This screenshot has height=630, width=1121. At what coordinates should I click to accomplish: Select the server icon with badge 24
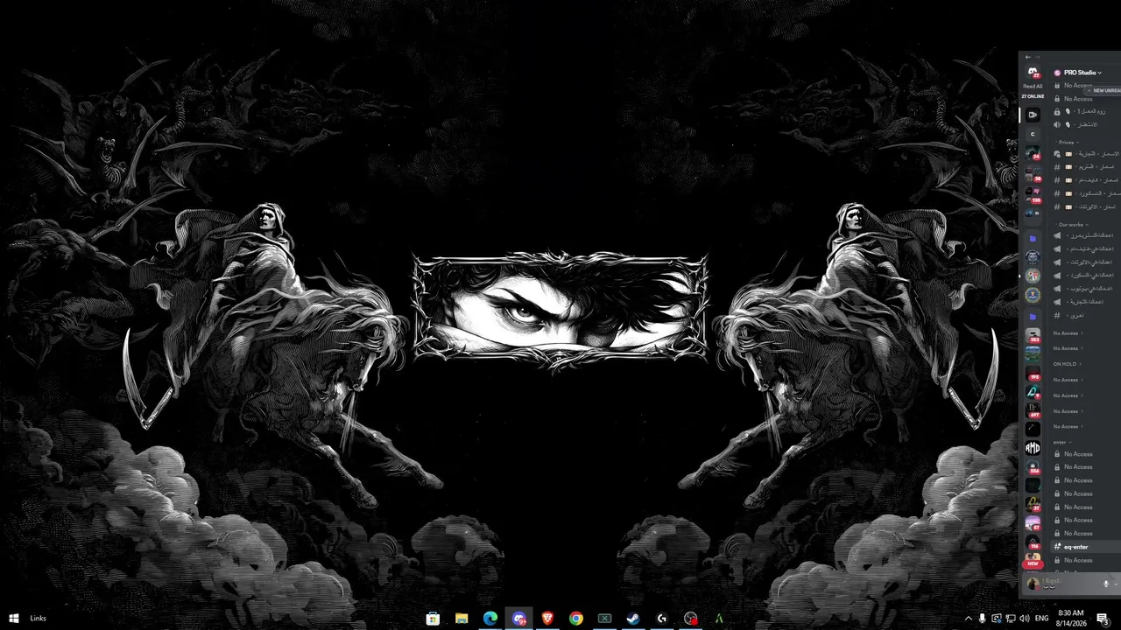[x=1033, y=153]
